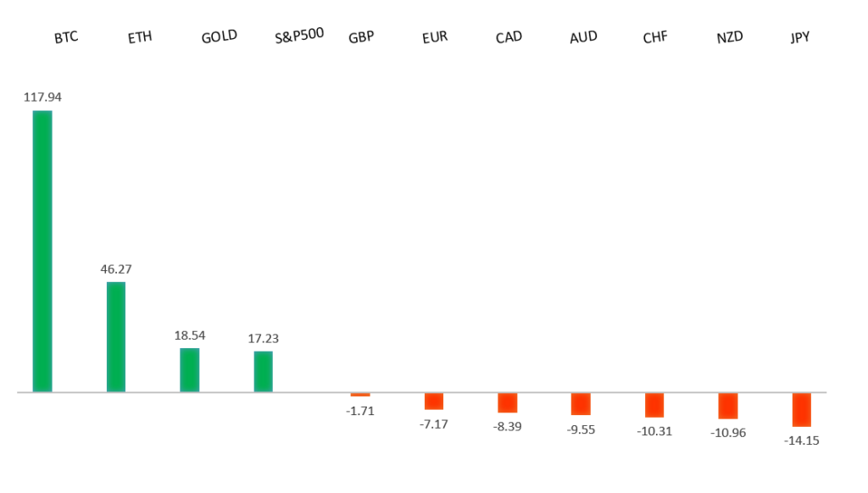Click the green BTC bar
Viewport: 868px width, 493px height.
pos(42,252)
